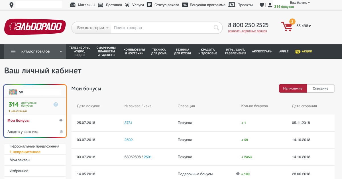Click the 25.07.2018 purchase date
Screen dimensions: 342x179
86,123
